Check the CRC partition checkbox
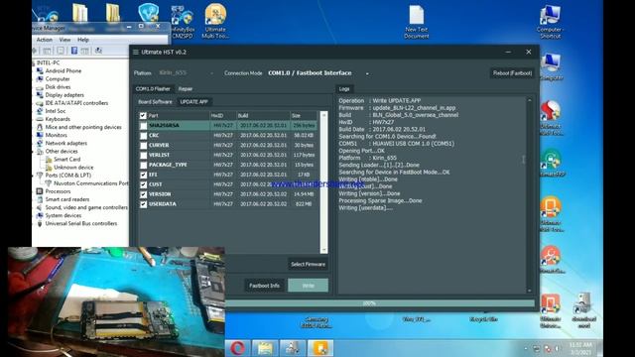Viewport: 635px width, 357px height. click(x=143, y=136)
